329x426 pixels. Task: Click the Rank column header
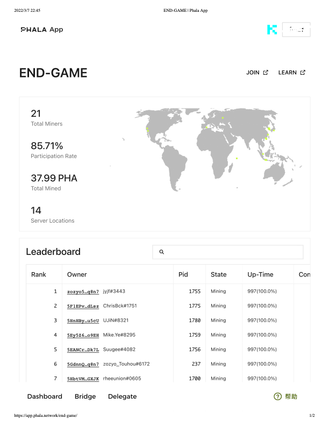point(39,274)
